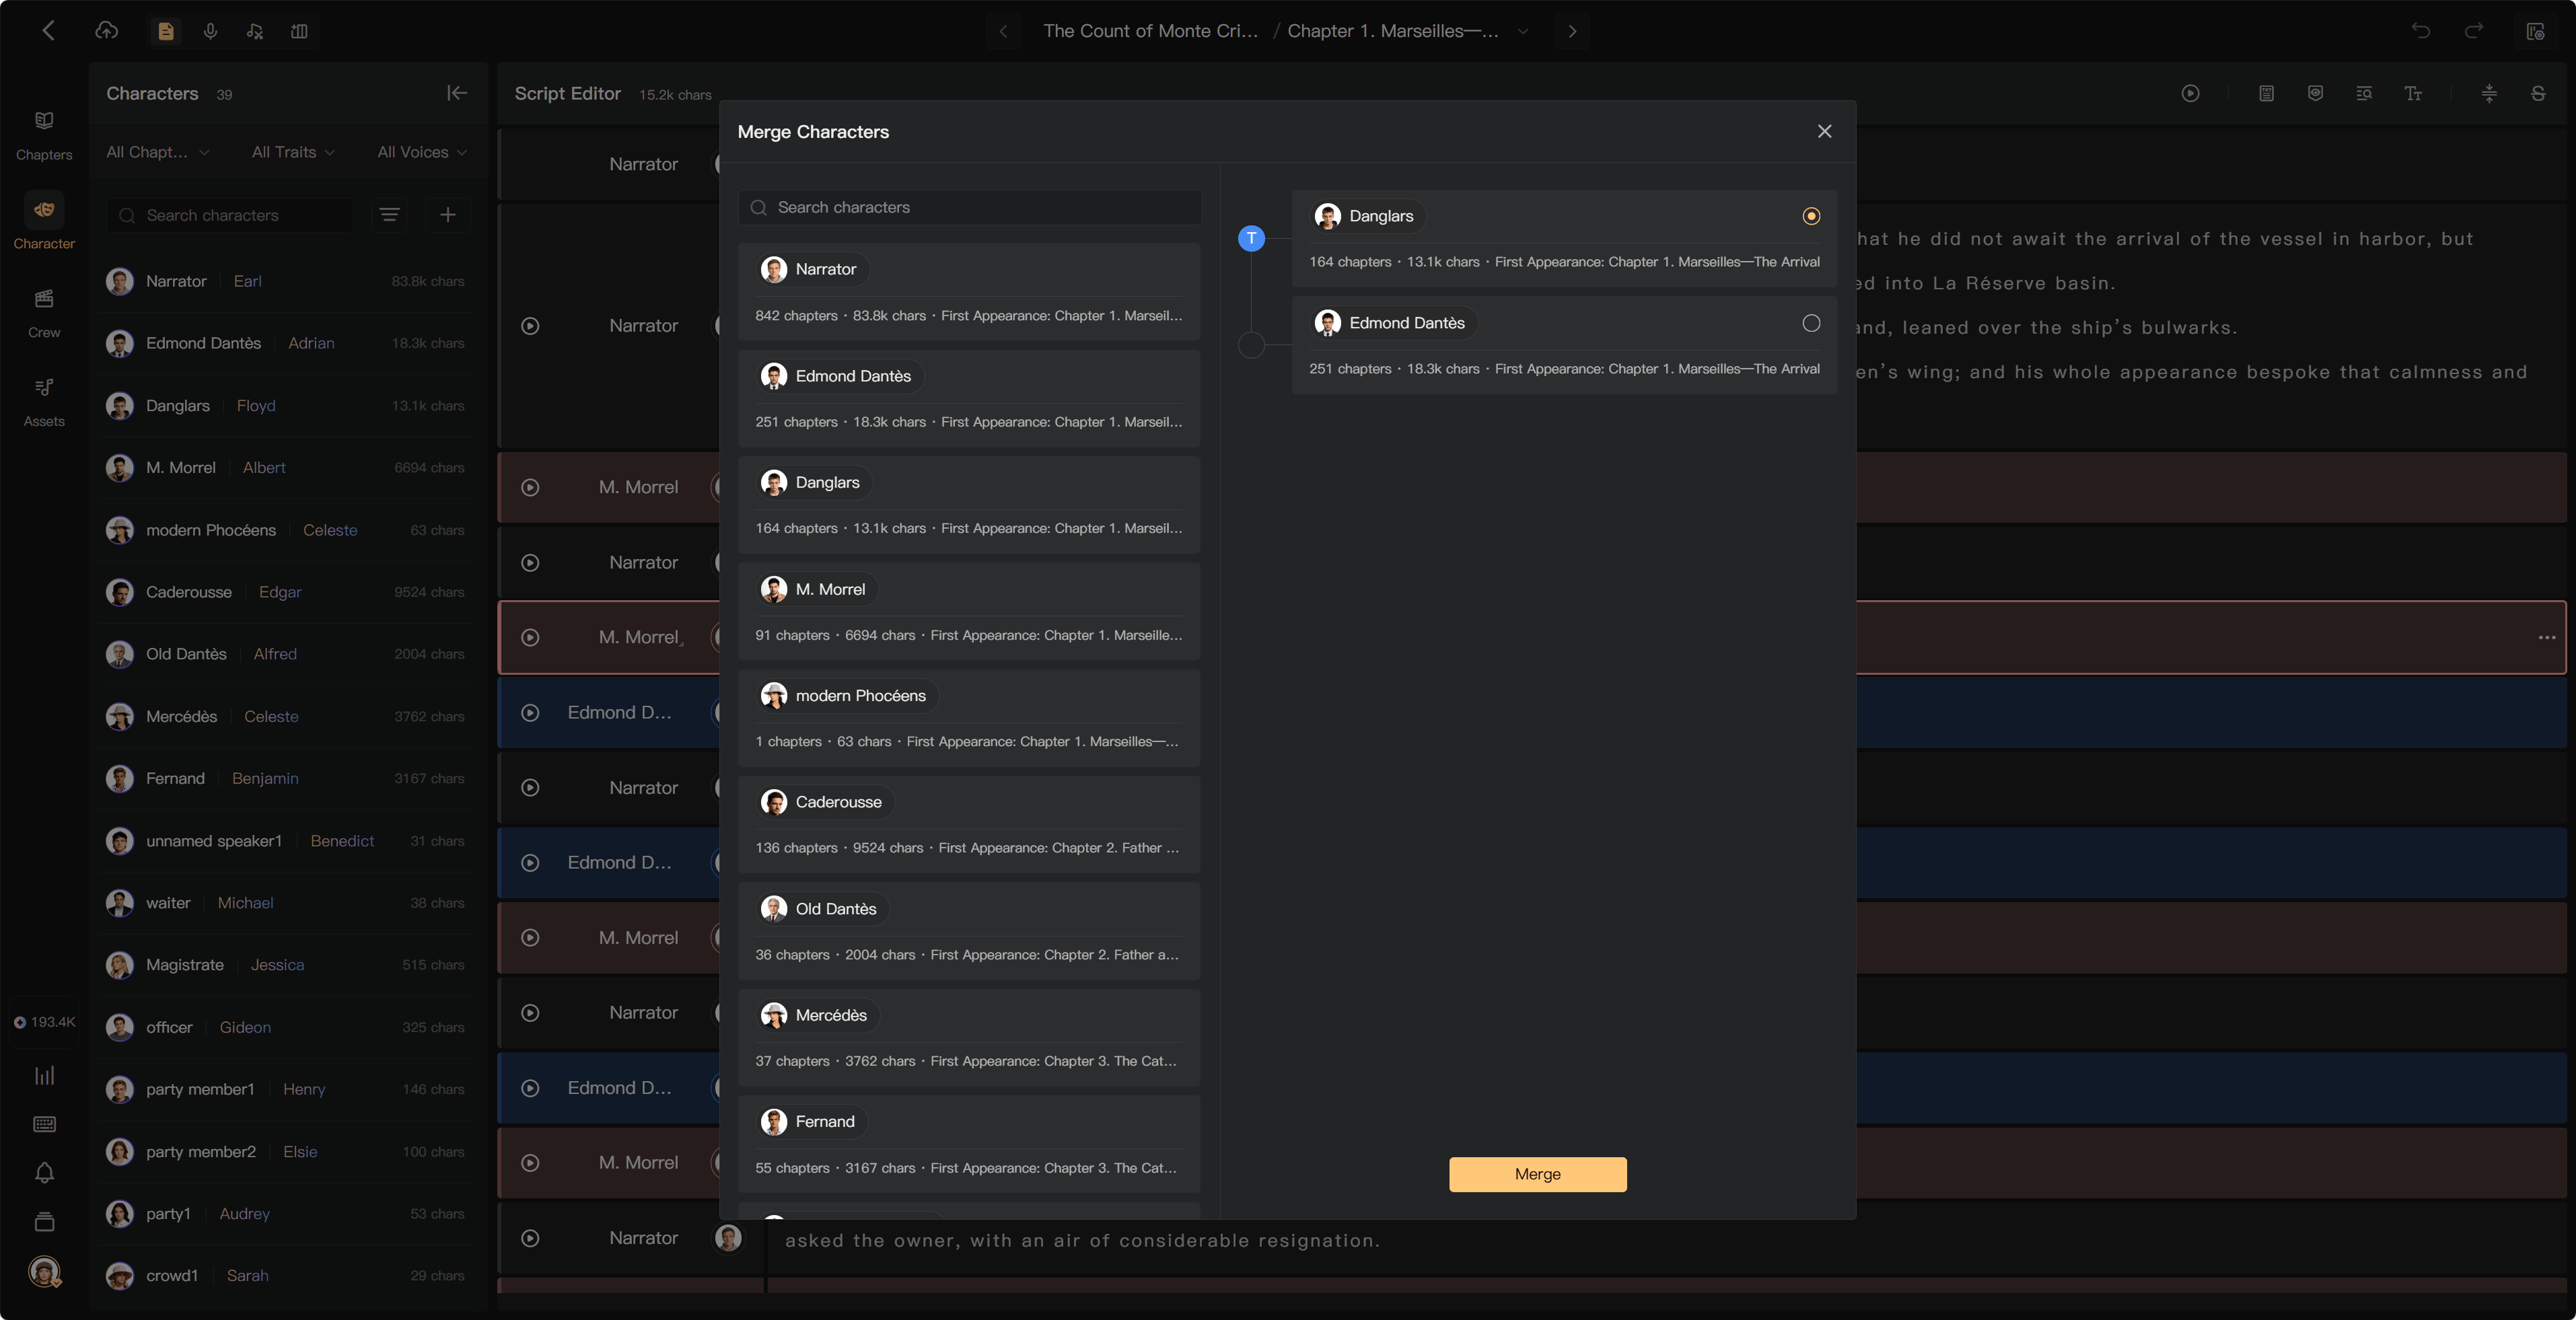This screenshot has height=1320, width=2576.
Task: Open the music edit icon
Action: point(254,31)
